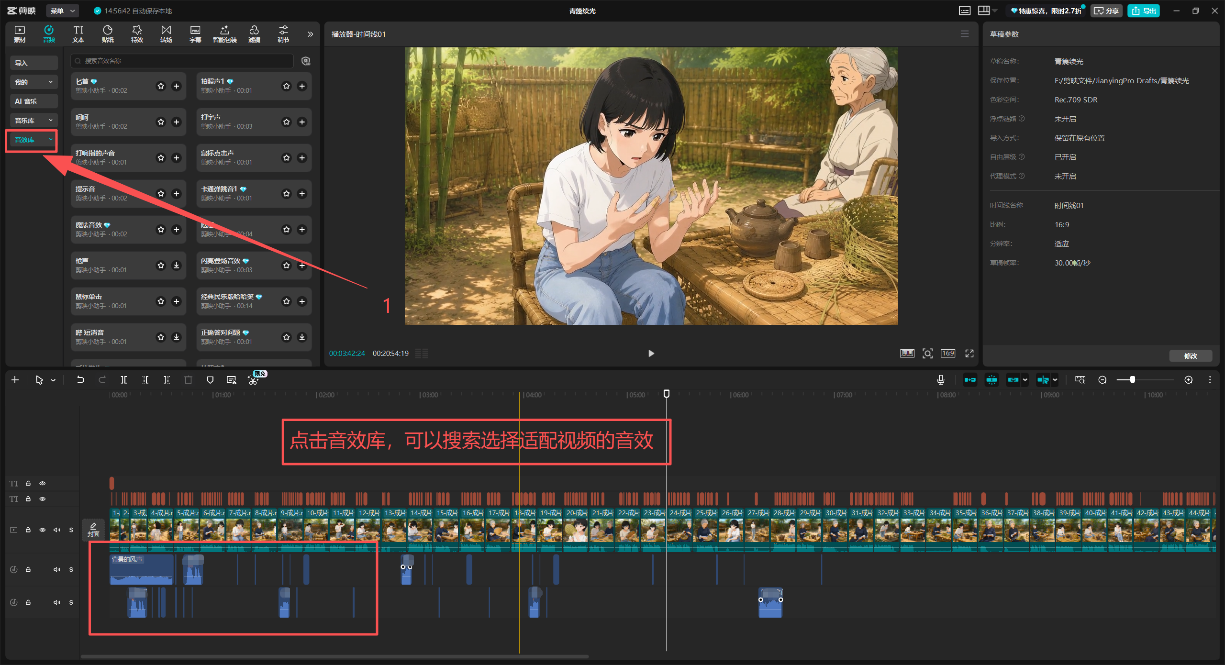Click the microphone record icon

point(941,380)
